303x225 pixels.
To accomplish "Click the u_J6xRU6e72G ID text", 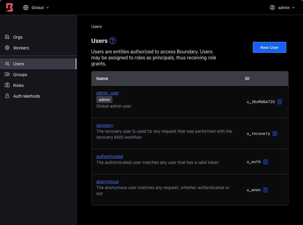I will 261,102.
